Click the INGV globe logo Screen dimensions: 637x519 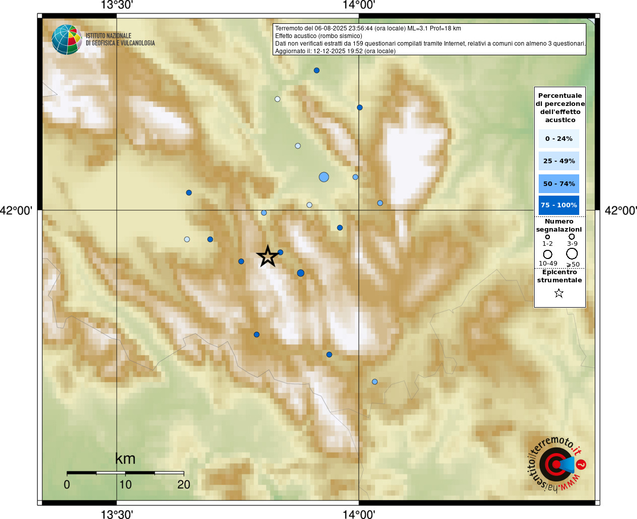coord(67,40)
